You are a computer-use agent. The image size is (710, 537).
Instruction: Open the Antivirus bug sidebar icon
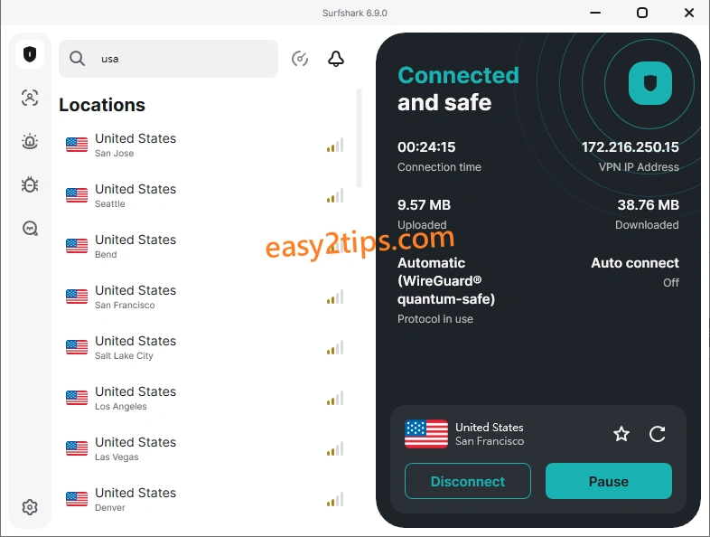pyautogui.click(x=30, y=185)
